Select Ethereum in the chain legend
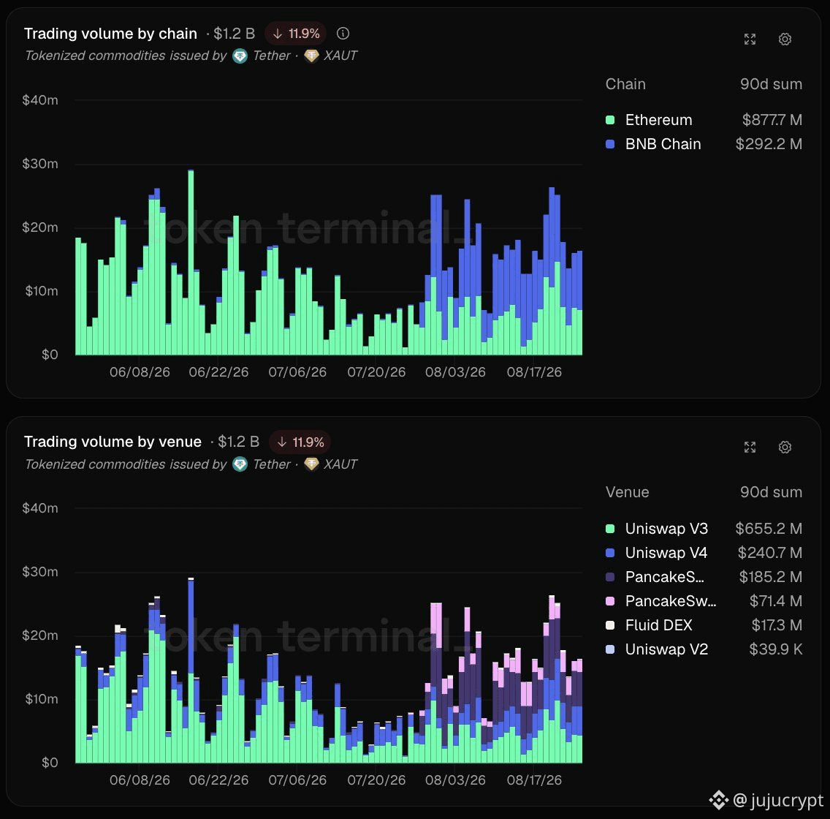The height and width of the screenshot is (819, 830). [658, 120]
